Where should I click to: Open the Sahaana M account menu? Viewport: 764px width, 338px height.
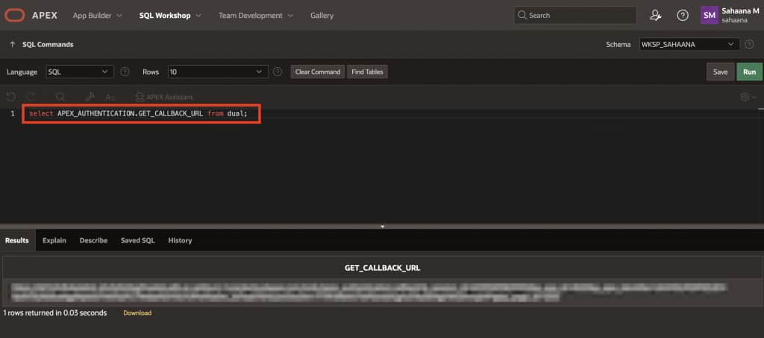click(730, 15)
